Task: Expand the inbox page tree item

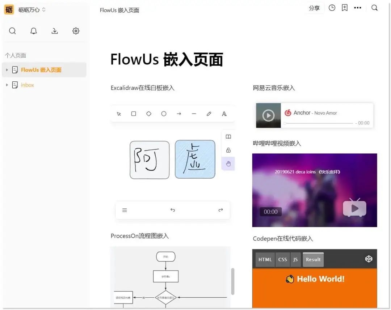Action: click(x=7, y=85)
